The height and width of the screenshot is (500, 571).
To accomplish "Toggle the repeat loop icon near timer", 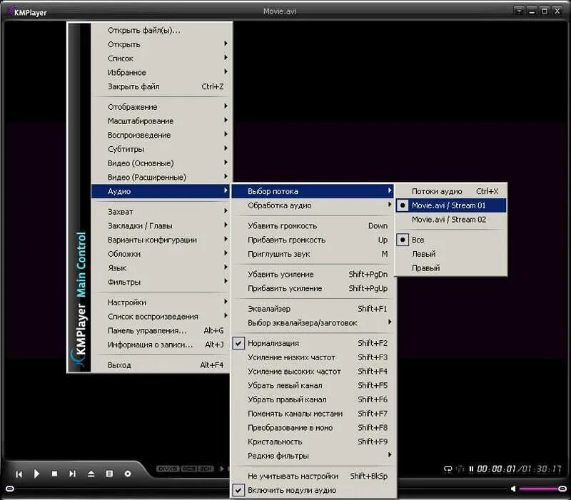I will (x=448, y=469).
